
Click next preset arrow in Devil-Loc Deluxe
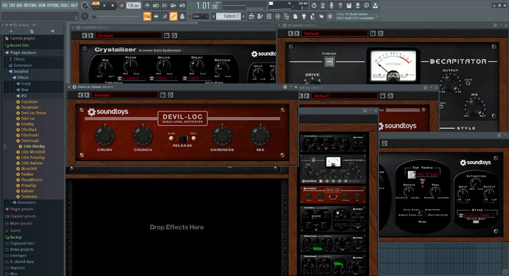pyautogui.click(x=86, y=95)
